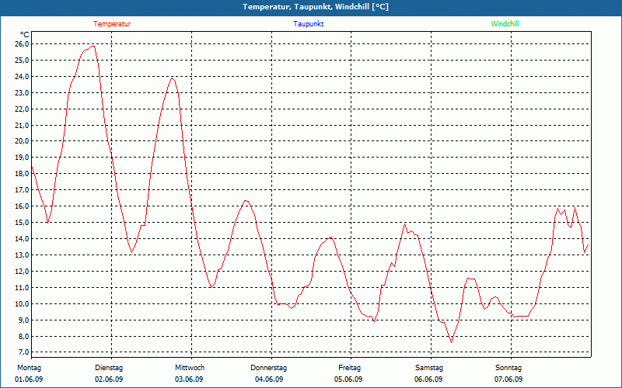Click the 9,0 y-axis value
Screen dimensions: 622x388
click(23, 320)
